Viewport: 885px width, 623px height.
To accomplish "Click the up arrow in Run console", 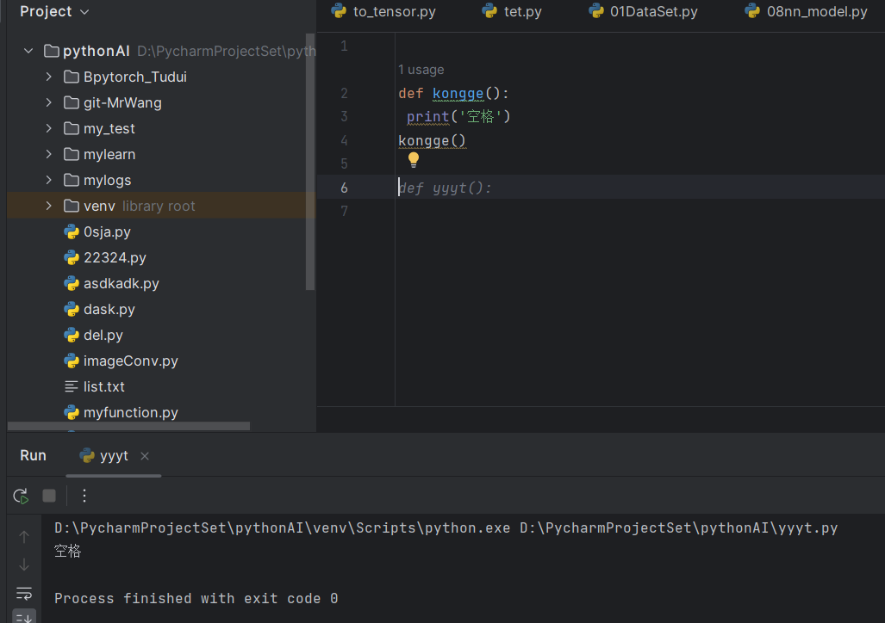I will point(24,537).
